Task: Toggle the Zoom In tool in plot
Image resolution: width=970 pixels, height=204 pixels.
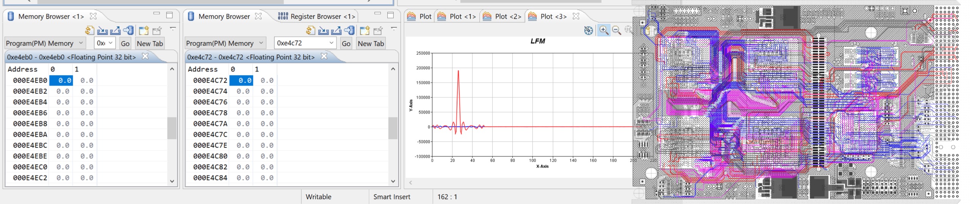Action: [604, 31]
